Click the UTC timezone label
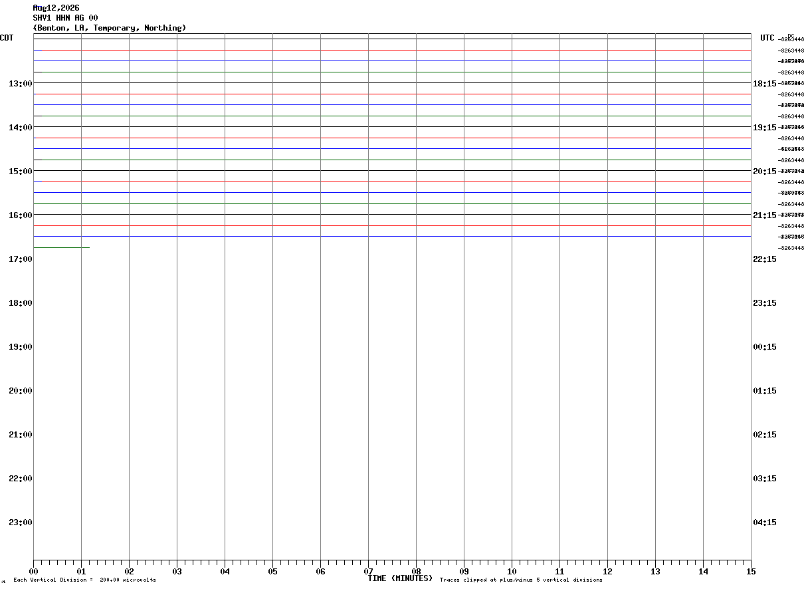Screen dimensions: 804x589 [767, 38]
